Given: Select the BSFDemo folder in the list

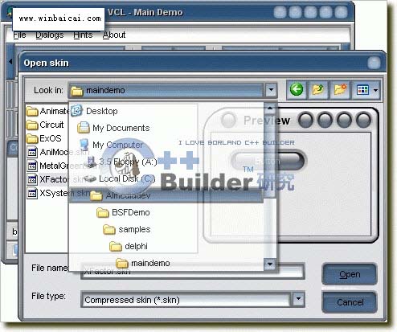Looking at the screenshot, I should click(123, 212).
